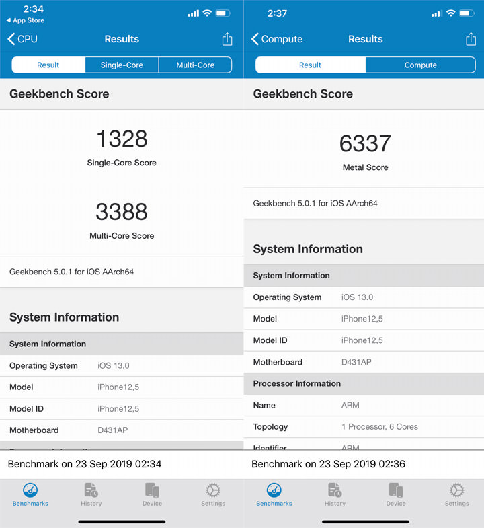Select Result tab on CPU results screen

[x=48, y=65]
